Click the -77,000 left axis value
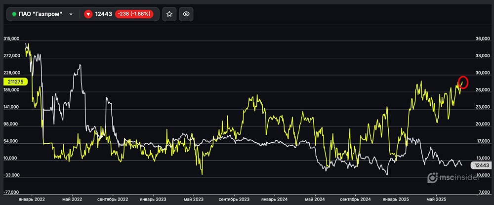The width and height of the screenshot is (494, 205). pyautogui.click(x=12, y=192)
